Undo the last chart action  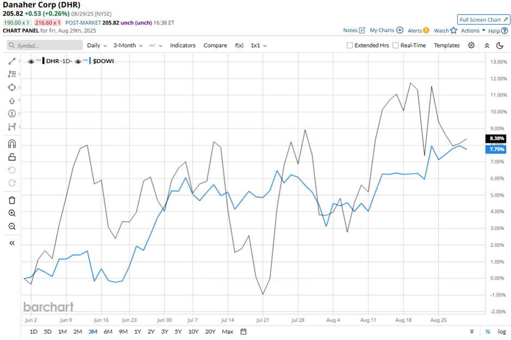point(12,170)
